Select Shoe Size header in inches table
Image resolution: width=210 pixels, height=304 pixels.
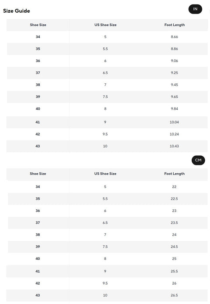[x=38, y=25]
